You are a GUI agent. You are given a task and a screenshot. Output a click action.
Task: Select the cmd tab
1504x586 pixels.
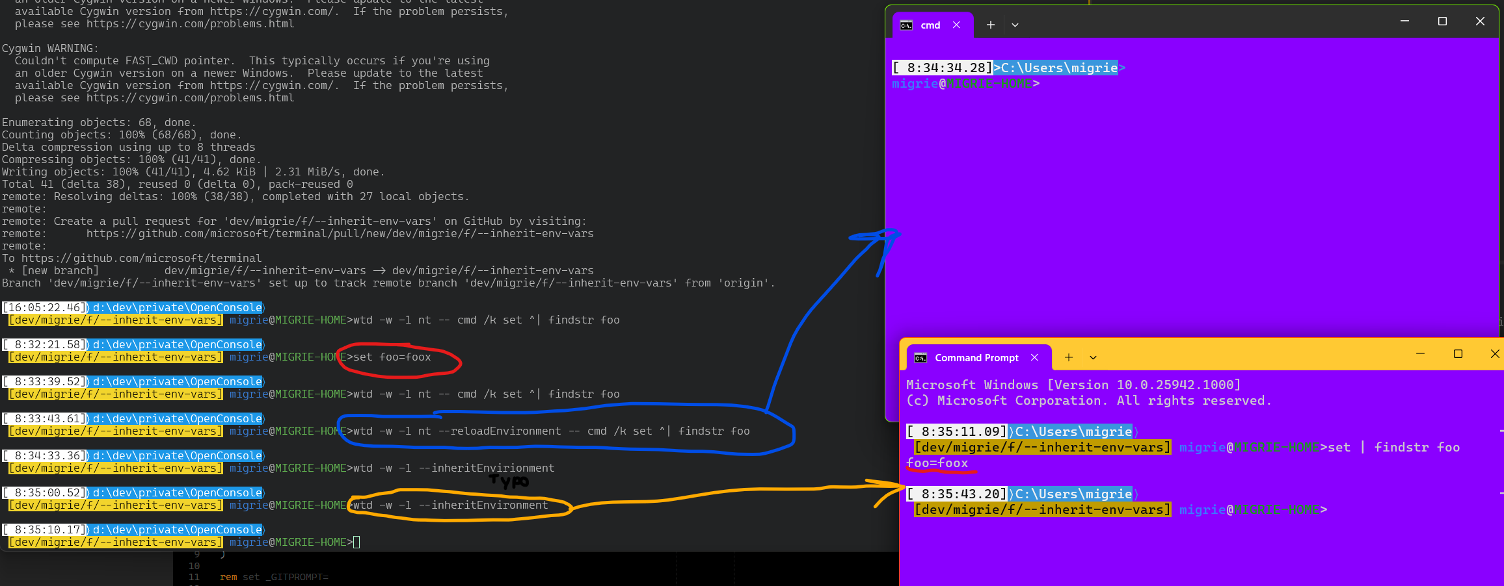(930, 25)
